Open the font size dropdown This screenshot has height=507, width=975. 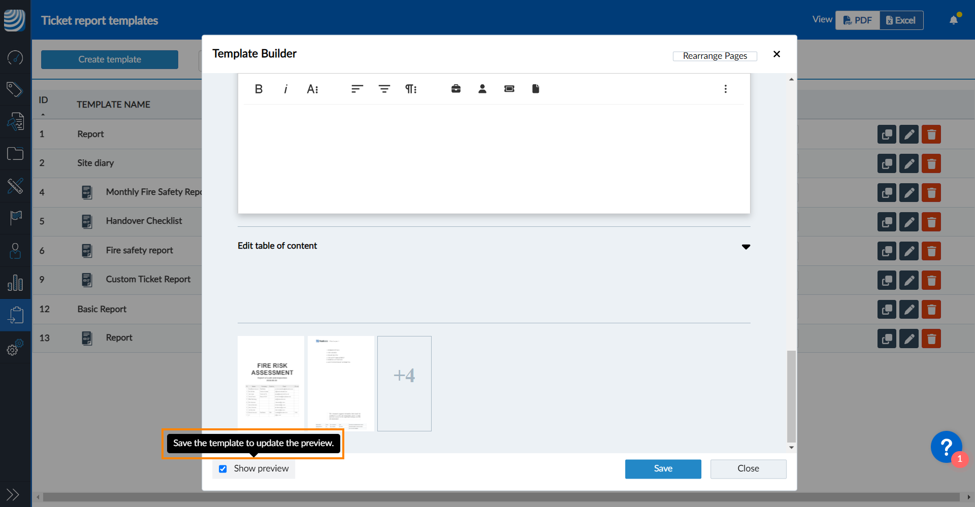[312, 89]
